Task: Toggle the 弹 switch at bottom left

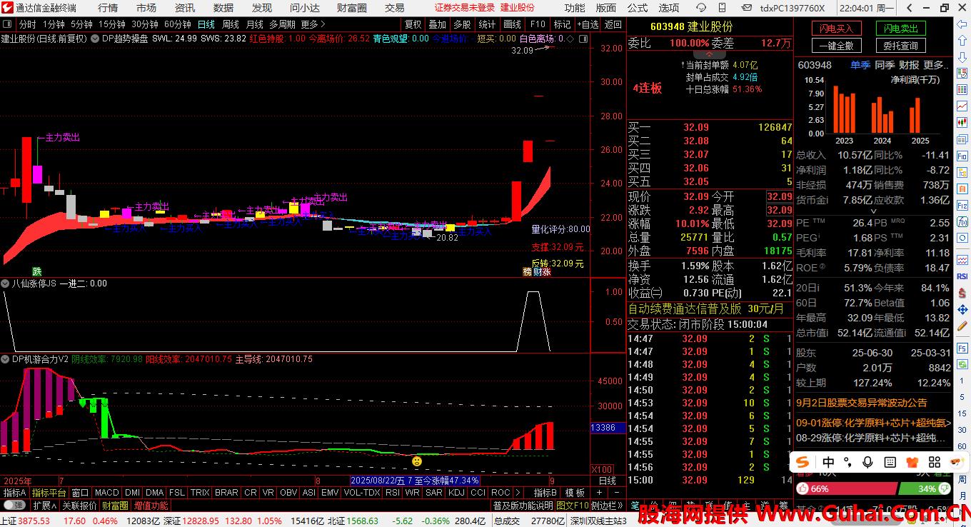Action: click(x=14, y=506)
